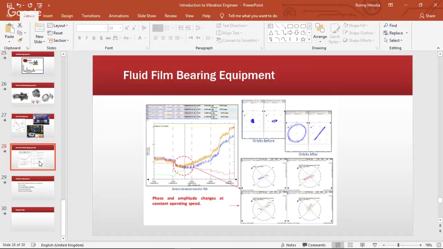Open the Section dropdown
443x249 pixels.
click(58, 40)
